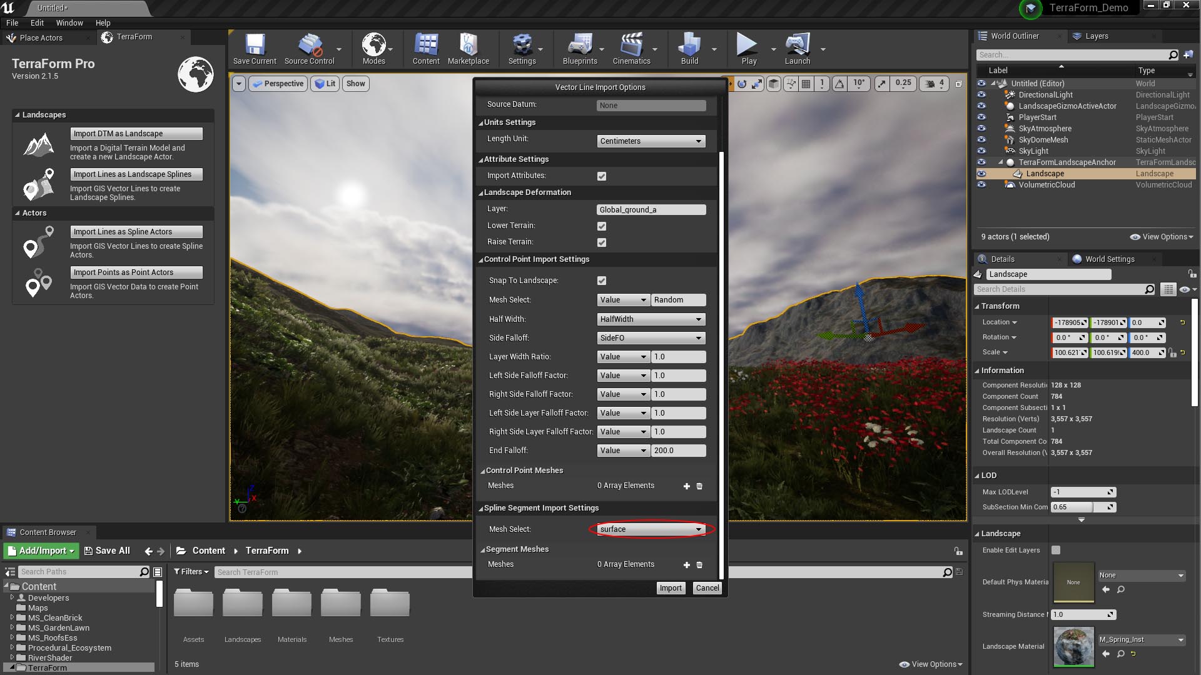Expand the MS_CleanBrick folder tree
The height and width of the screenshot is (675, 1201).
point(12,617)
